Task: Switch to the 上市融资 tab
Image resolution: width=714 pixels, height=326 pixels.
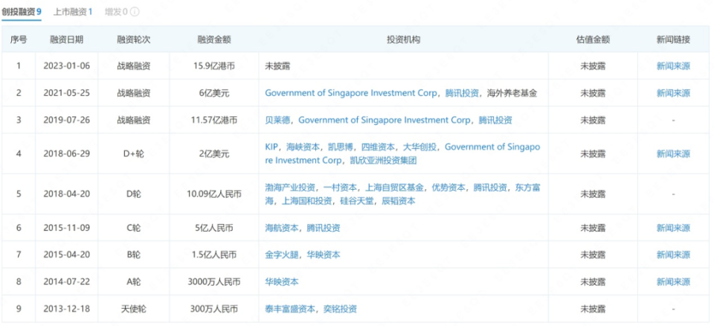Action: [73, 12]
